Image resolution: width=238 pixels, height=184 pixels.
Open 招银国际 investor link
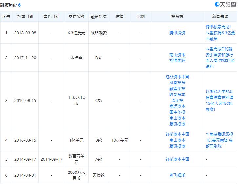click(177, 61)
